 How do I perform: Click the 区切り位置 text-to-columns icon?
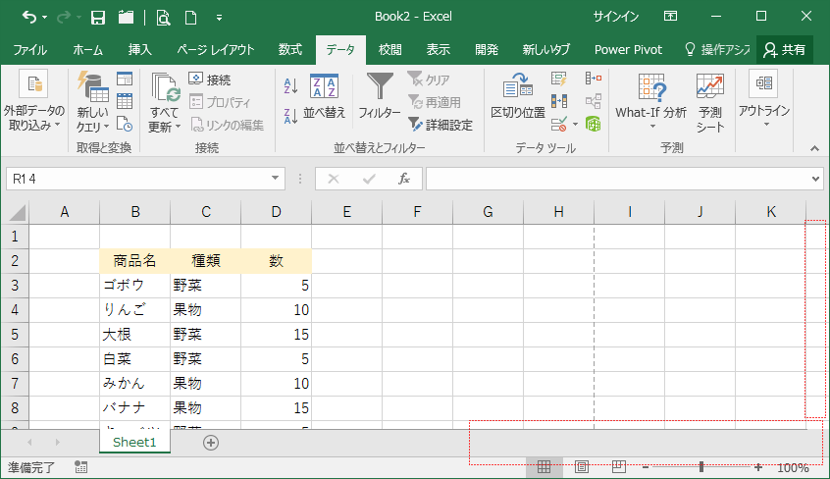[x=518, y=96]
